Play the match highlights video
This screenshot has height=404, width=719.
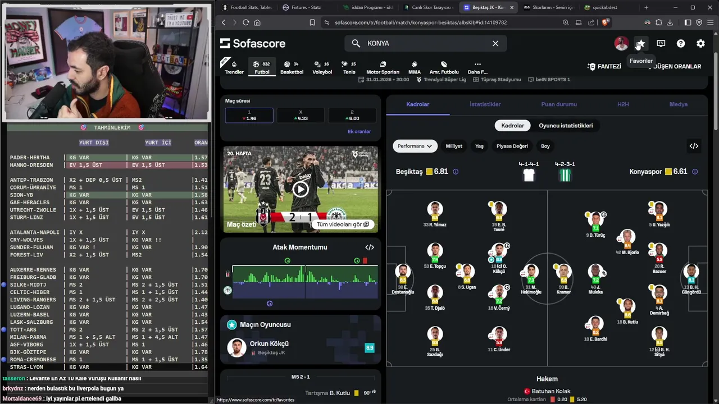click(301, 189)
